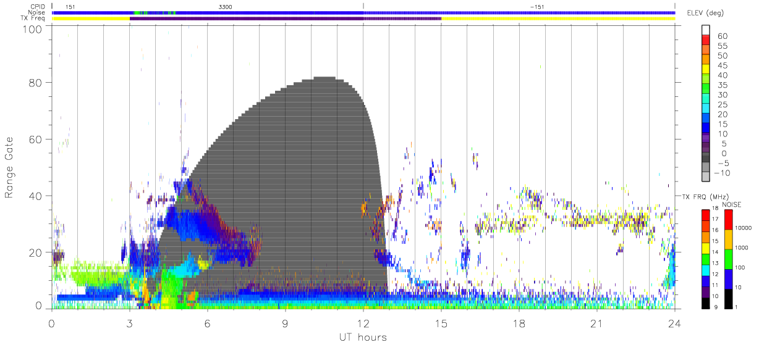Click the 12 tick on UT hours axis

(x=363, y=323)
